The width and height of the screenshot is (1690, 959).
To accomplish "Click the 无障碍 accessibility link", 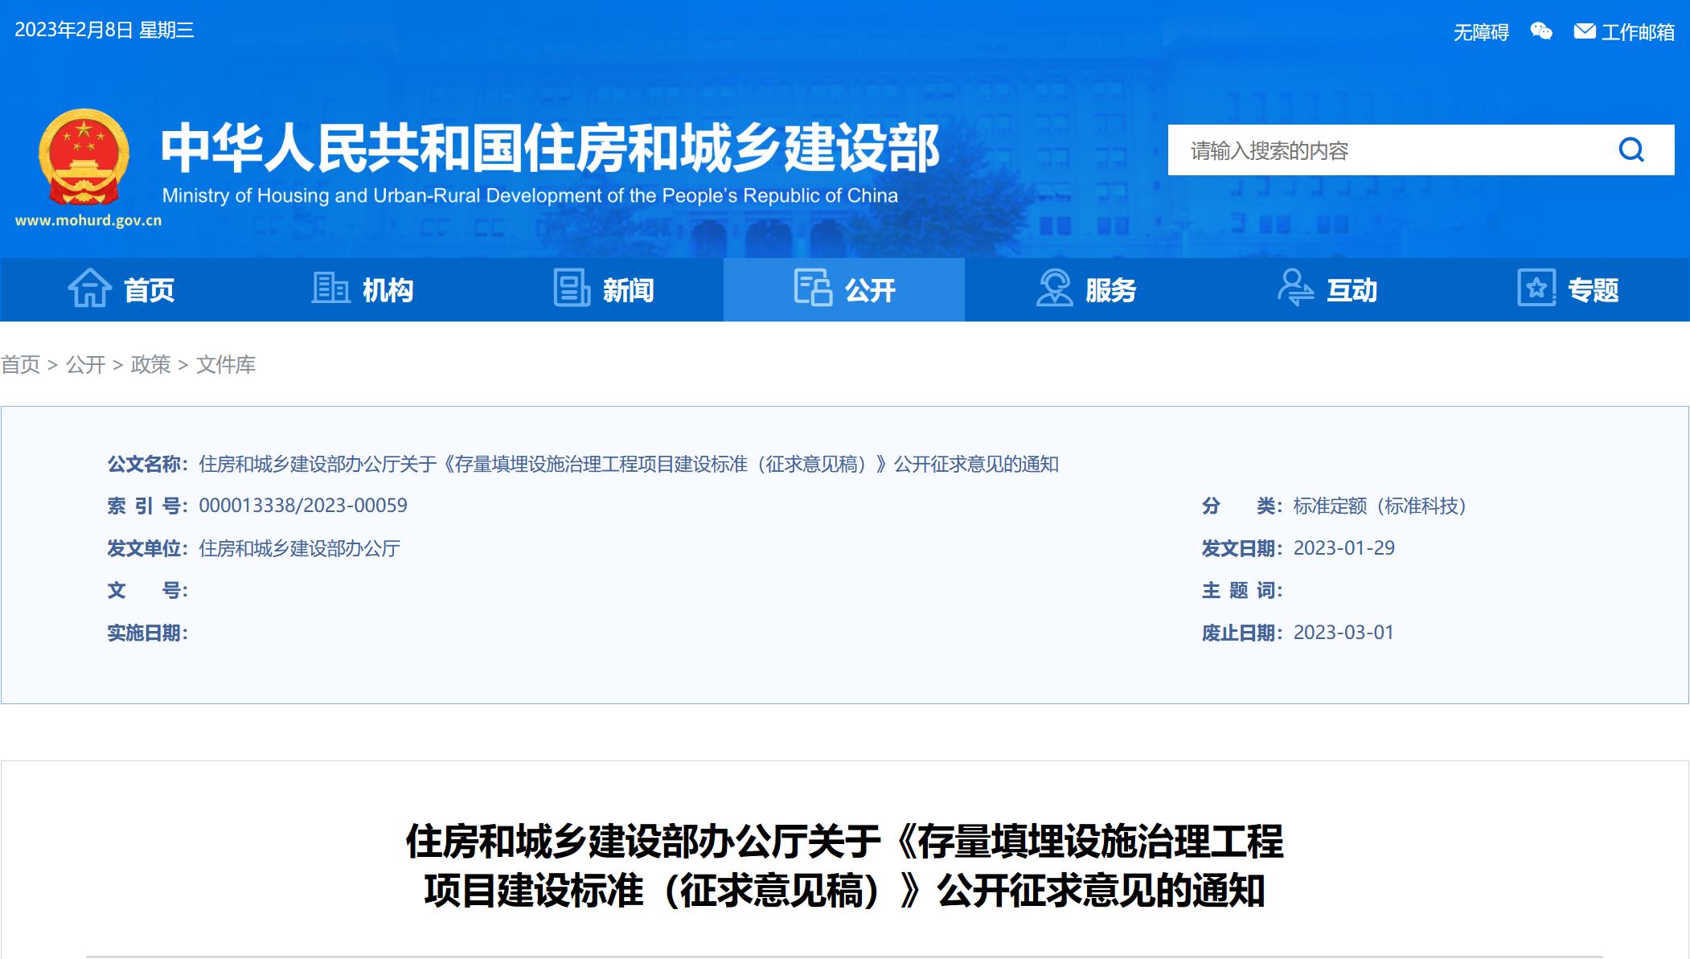I will (1481, 32).
